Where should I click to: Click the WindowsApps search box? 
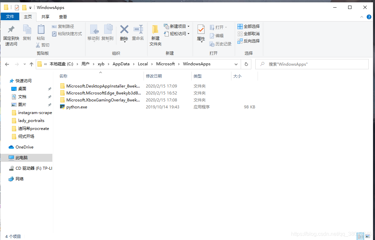coord(312,64)
